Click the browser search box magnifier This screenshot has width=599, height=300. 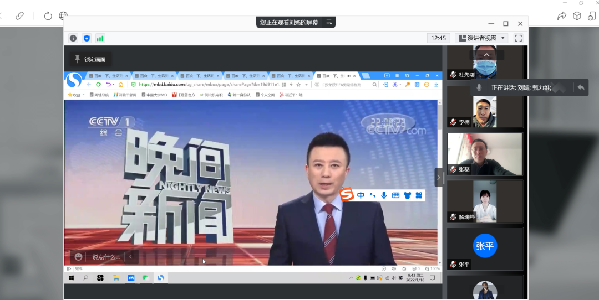[x=375, y=85]
